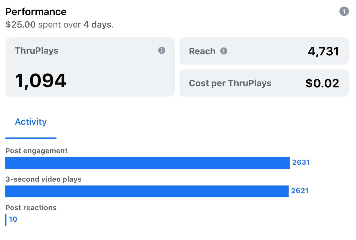356x240 pixels.
Task: Click the Cost per ThruPlays label
Action: pos(230,83)
